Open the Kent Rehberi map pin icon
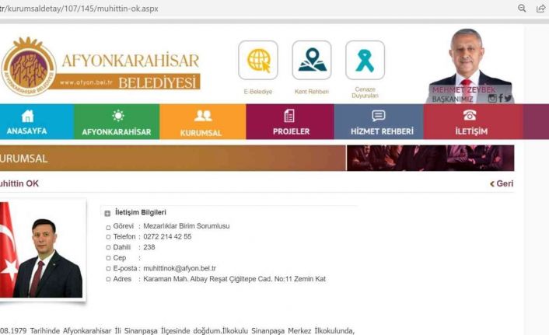This screenshot has height=335, width=549. pyautogui.click(x=312, y=60)
